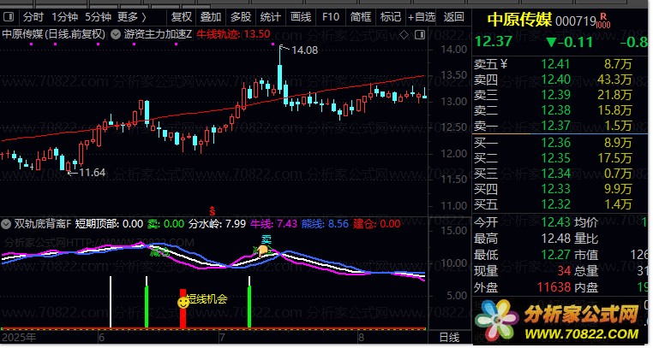Click the month 7 timeline marker
This screenshot has width=653, height=348.
click(x=223, y=338)
